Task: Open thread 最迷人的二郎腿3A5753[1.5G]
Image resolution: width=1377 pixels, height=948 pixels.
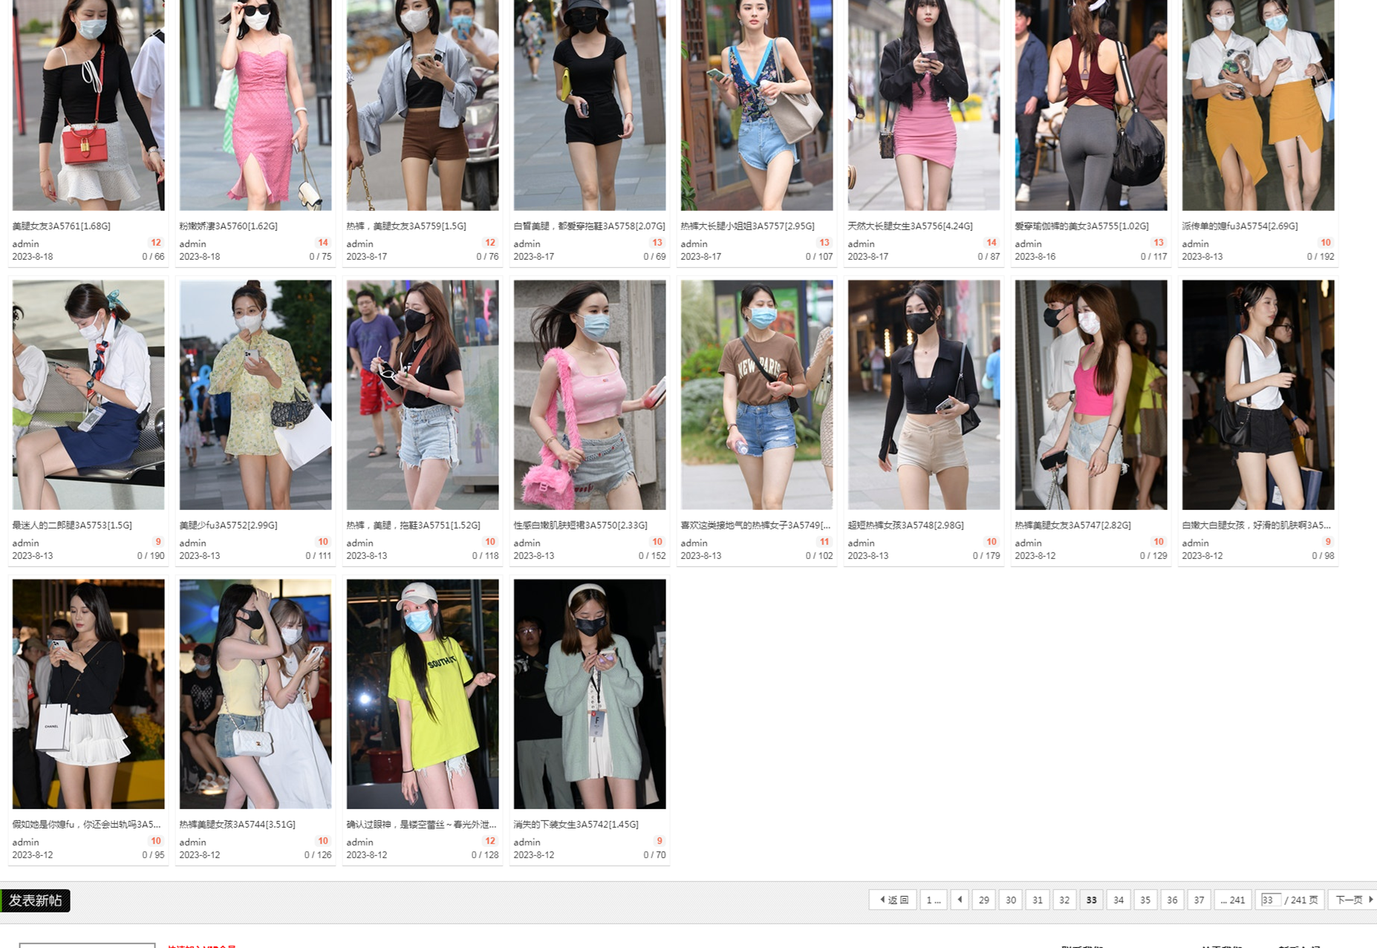Action: (x=72, y=525)
